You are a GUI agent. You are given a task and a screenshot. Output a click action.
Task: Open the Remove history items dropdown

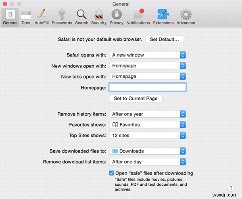[147, 114]
